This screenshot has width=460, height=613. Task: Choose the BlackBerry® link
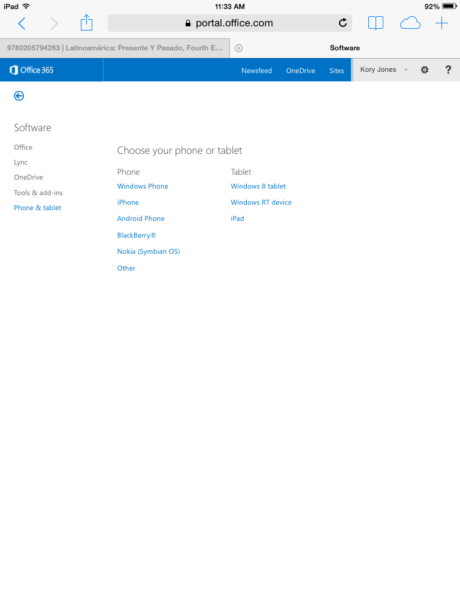(137, 235)
